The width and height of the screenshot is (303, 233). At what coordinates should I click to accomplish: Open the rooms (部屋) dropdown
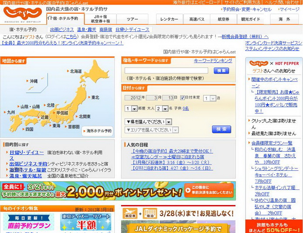click(131, 109)
